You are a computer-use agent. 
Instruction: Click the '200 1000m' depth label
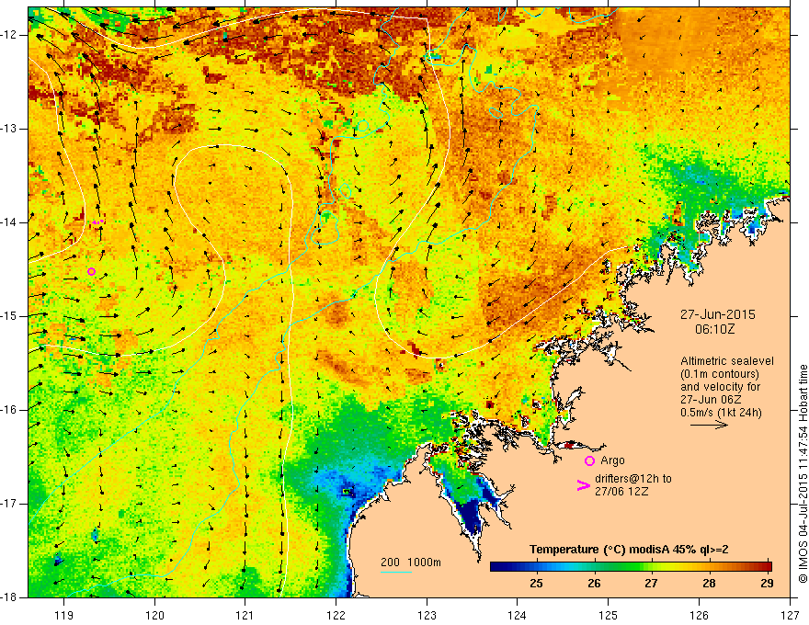pos(411,562)
